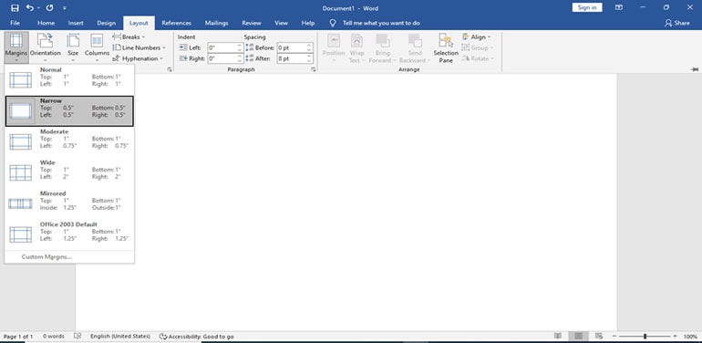This screenshot has width=702, height=343.
Task: Adjust the zoom slider handle
Action: coord(645,336)
